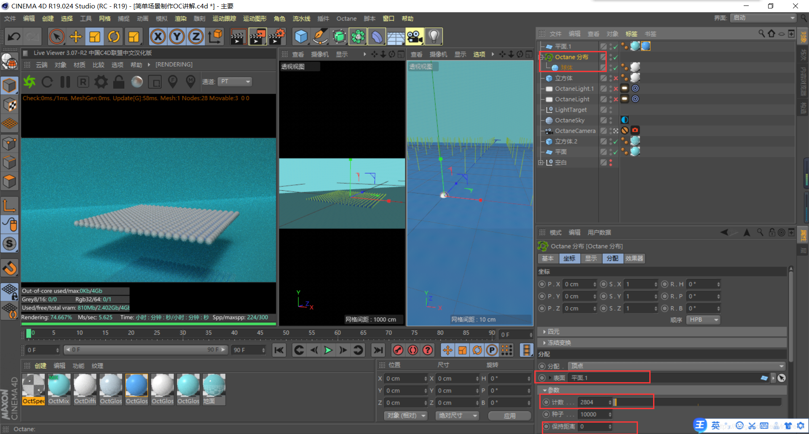809x434 pixels.
Task: Toggle 计数 animation radio dot
Action: (546, 402)
